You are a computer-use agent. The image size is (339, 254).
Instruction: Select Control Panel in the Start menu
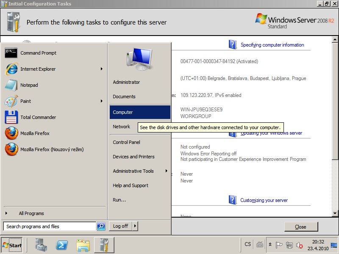tap(126, 142)
